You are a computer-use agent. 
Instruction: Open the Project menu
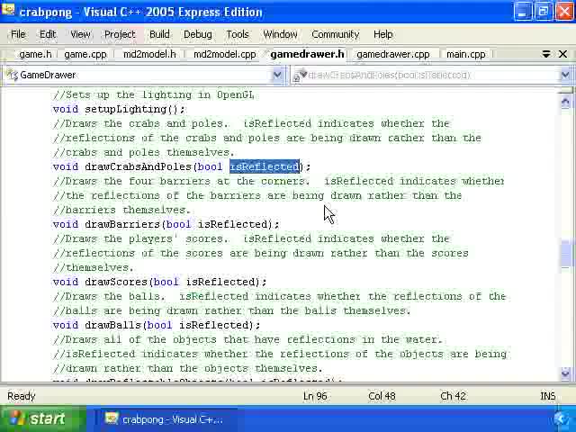click(120, 34)
